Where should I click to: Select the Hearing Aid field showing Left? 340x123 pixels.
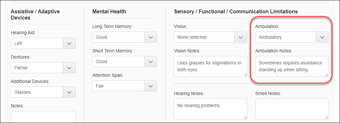[37, 43]
